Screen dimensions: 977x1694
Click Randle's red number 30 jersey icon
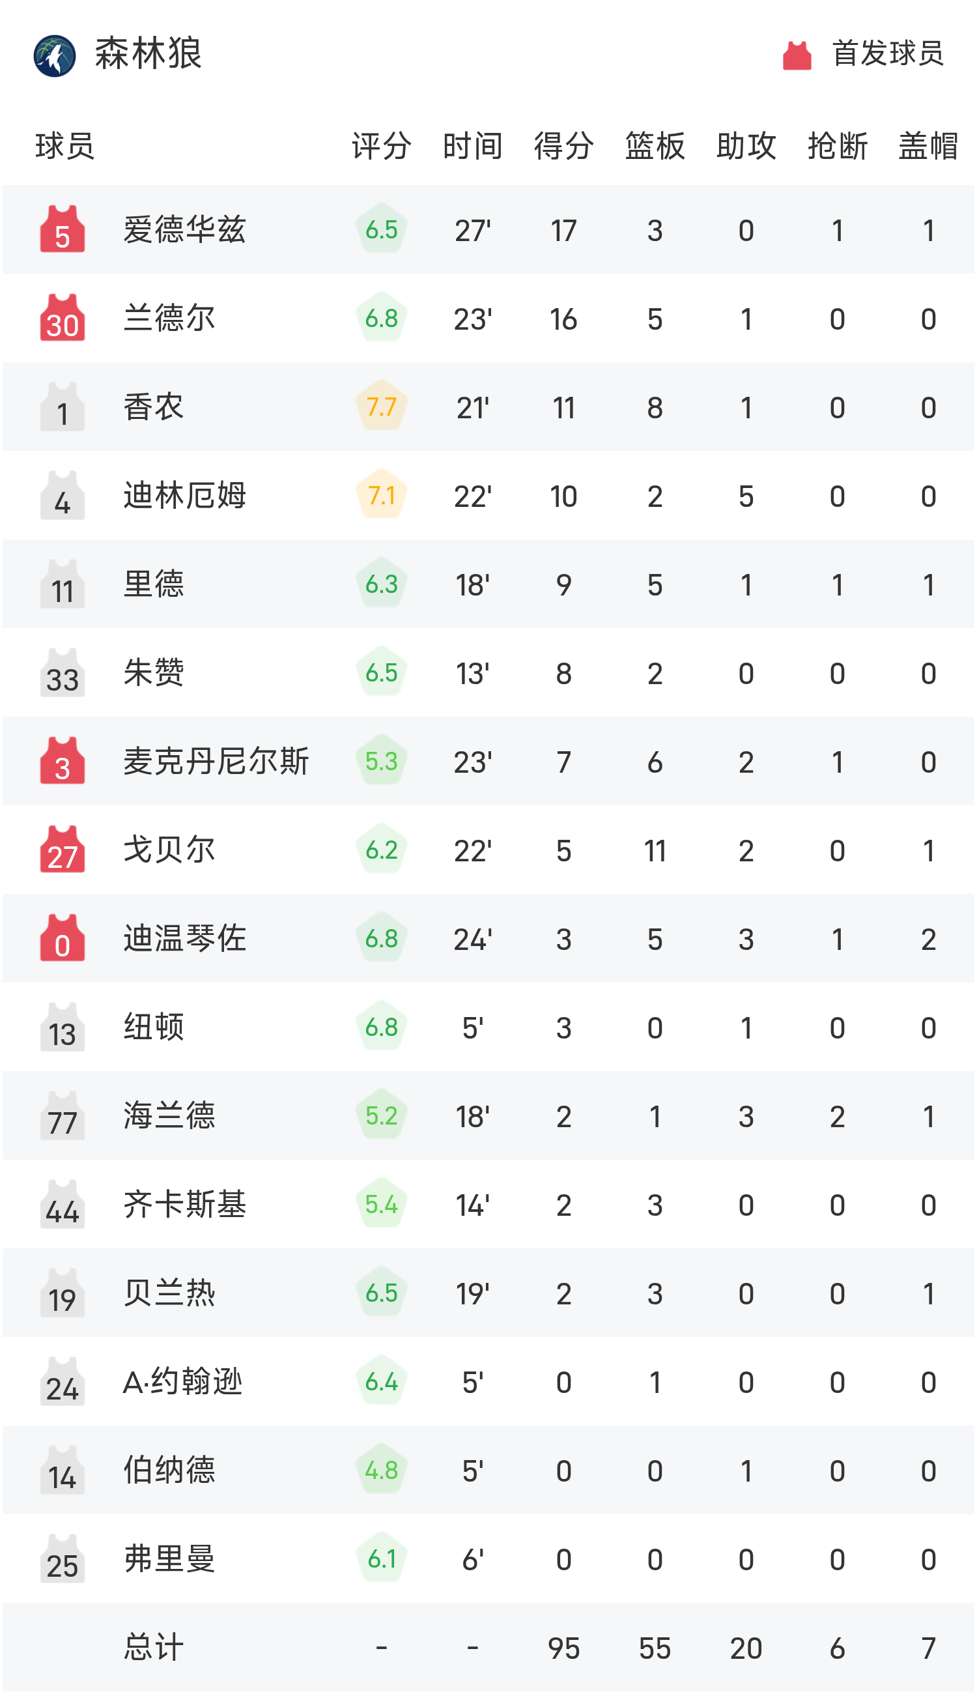pos(63,318)
